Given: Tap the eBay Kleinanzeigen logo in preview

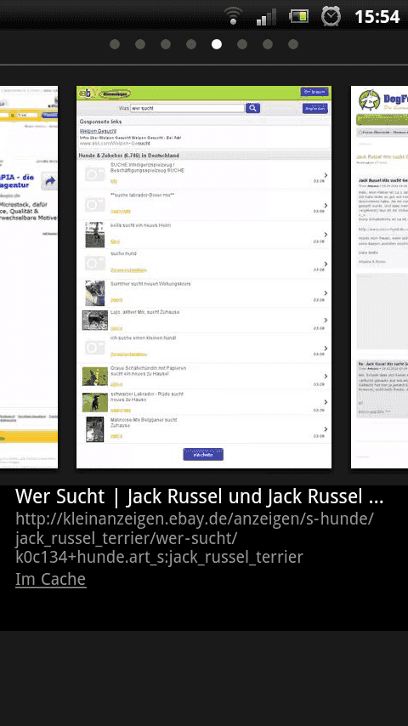Looking at the screenshot, I should click(105, 94).
